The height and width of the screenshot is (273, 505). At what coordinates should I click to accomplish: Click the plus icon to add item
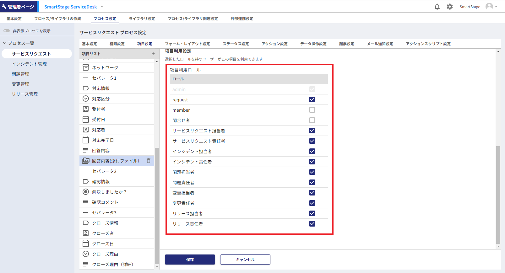point(153,54)
